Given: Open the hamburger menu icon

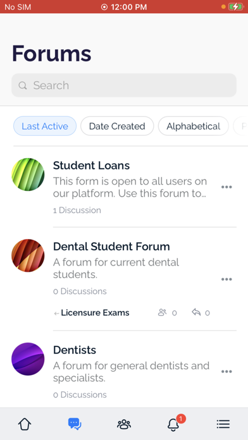Looking at the screenshot, I should (223, 424).
